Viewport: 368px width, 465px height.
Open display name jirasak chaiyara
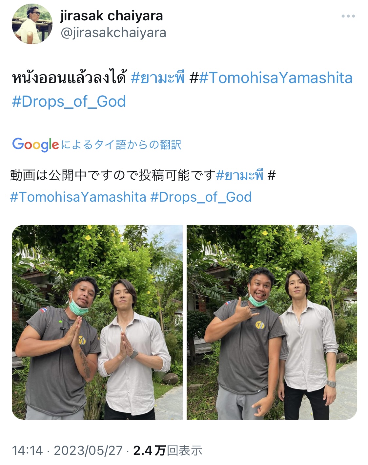(112, 15)
